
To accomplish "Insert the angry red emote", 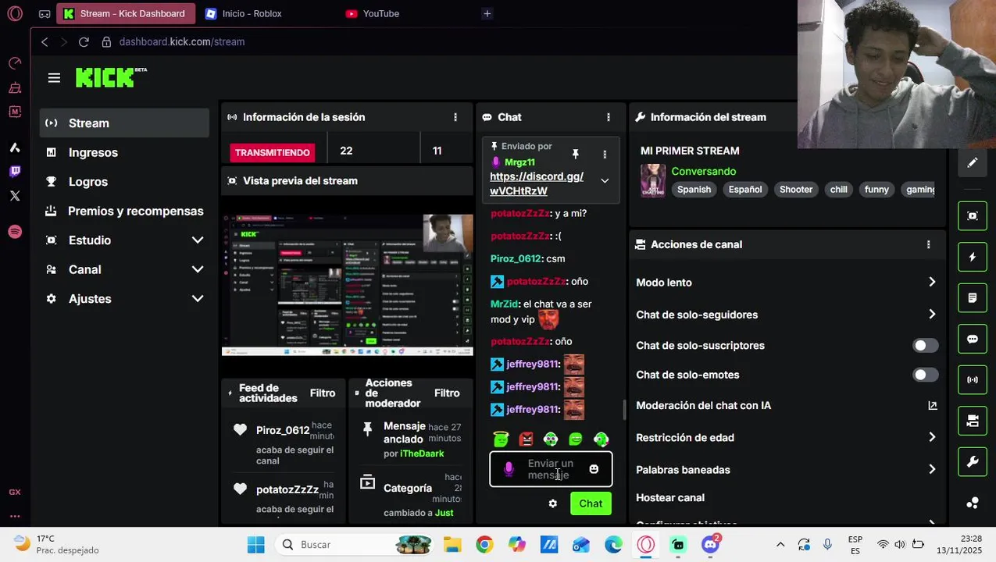I will [x=526, y=439].
